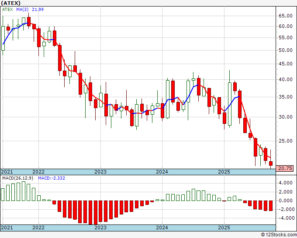Screen dimensions: 297x238
Task: Click the 2023 label on MACD axis
Action: [x=100, y=228]
